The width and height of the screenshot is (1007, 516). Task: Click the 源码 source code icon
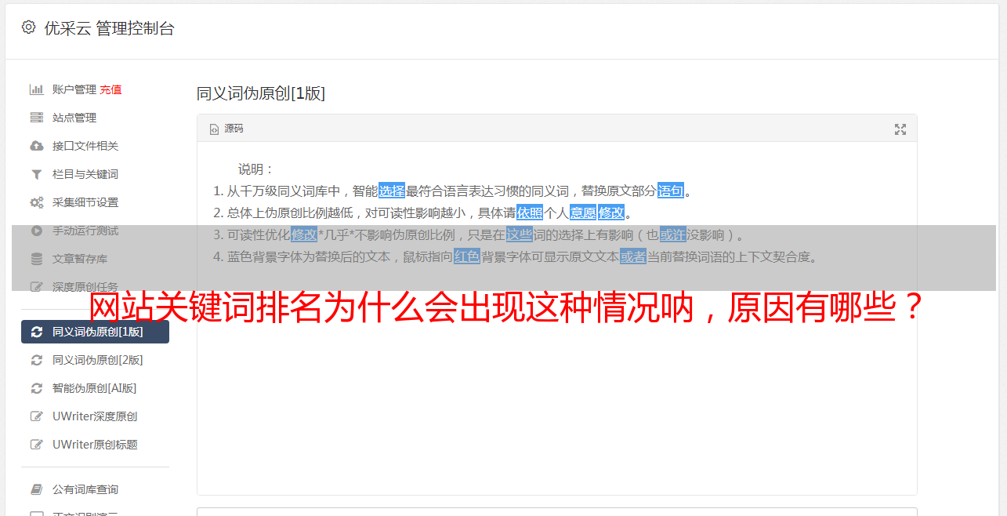pyautogui.click(x=214, y=129)
